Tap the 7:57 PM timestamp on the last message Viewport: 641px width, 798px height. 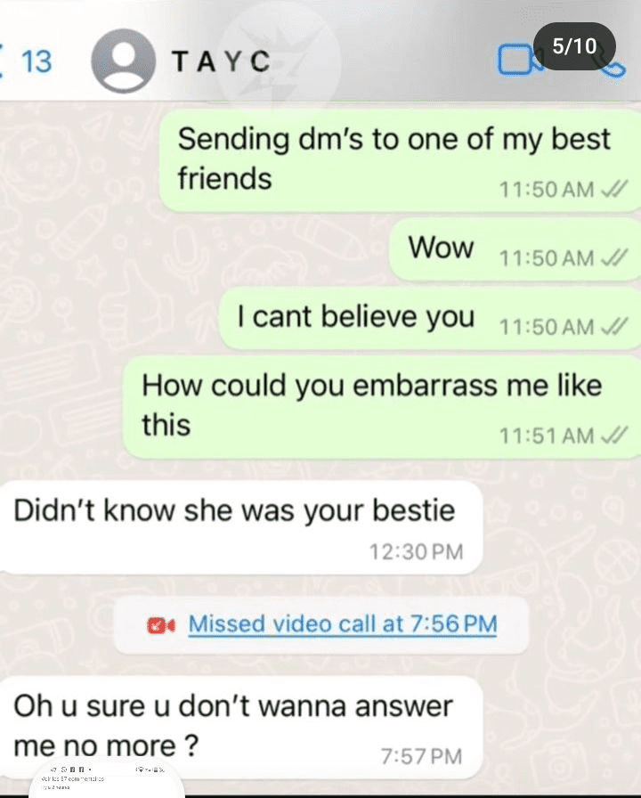421,757
